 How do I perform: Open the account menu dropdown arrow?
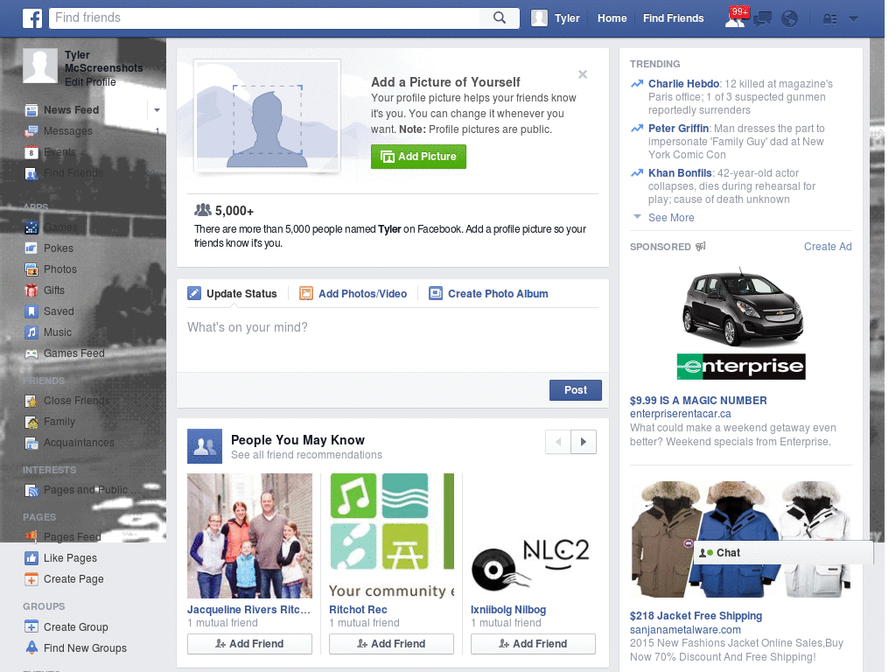pyautogui.click(x=853, y=18)
